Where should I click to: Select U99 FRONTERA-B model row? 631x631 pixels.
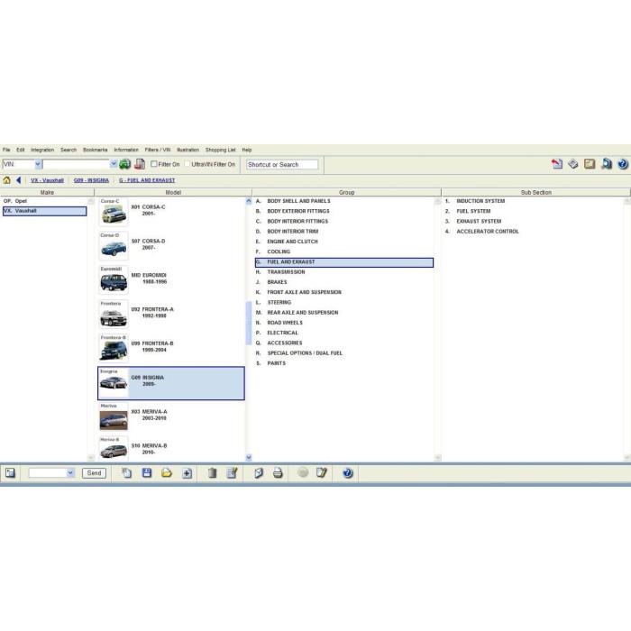pyautogui.click(x=171, y=349)
